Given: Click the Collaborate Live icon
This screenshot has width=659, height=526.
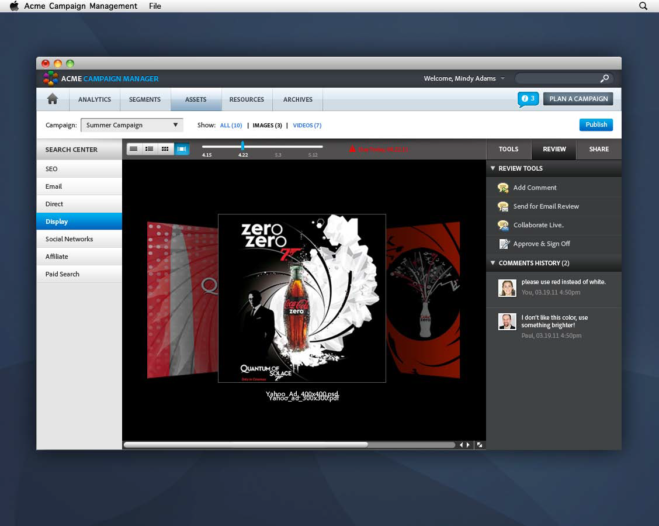Looking at the screenshot, I should [503, 226].
